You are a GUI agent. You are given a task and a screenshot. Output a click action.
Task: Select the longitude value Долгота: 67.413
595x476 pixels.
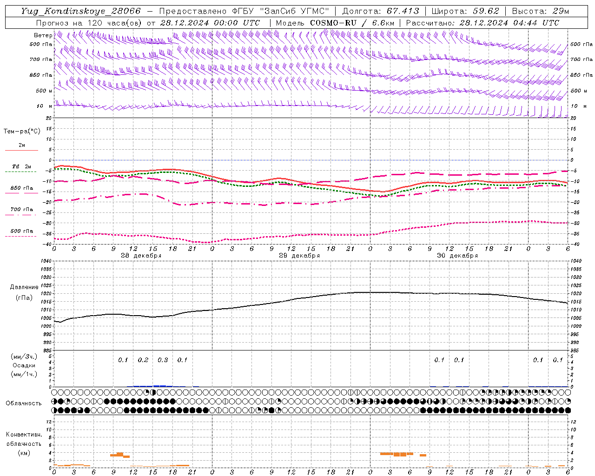[380, 11]
